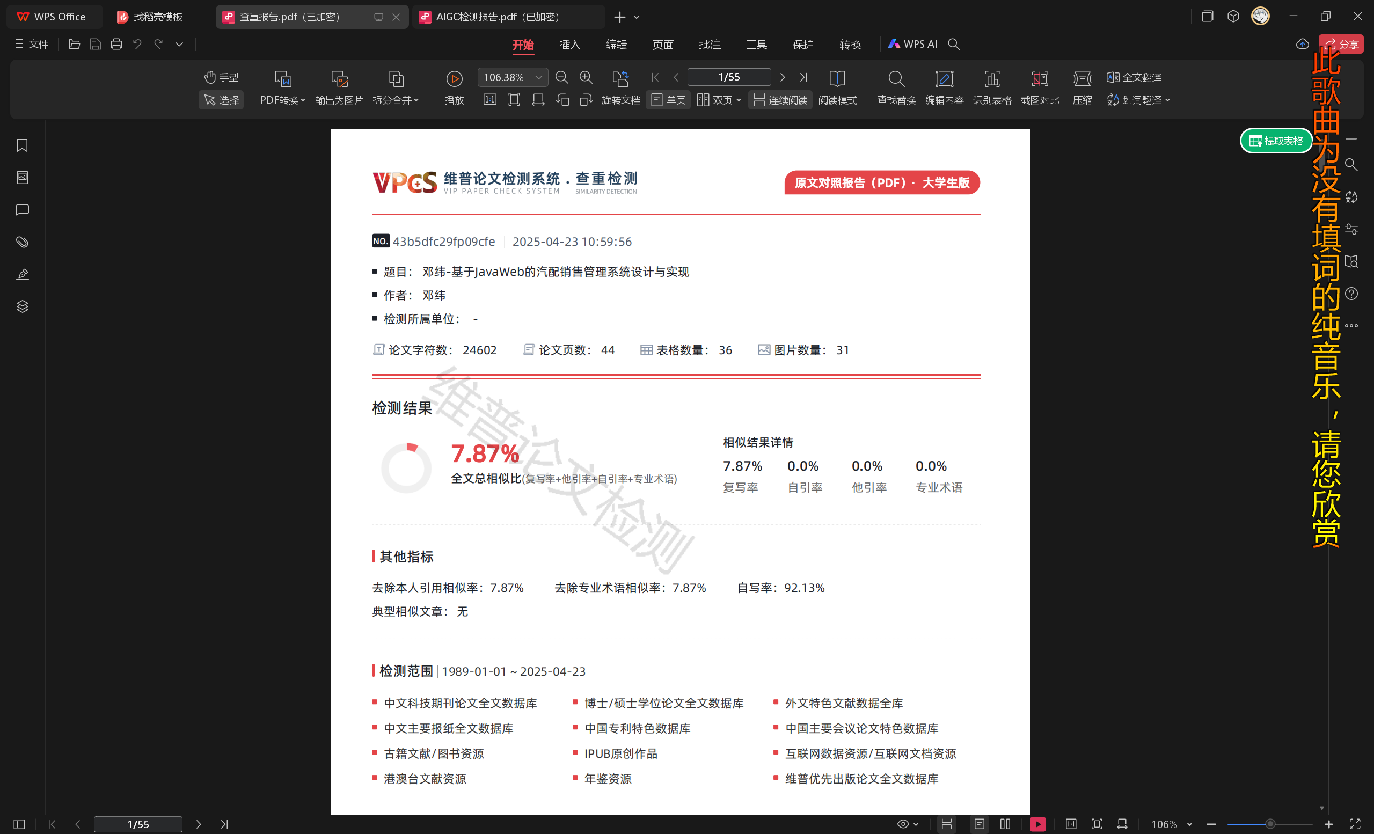Start slideshow with 播放 button

point(455,87)
